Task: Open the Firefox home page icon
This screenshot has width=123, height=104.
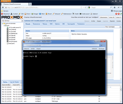Action: (114, 8)
